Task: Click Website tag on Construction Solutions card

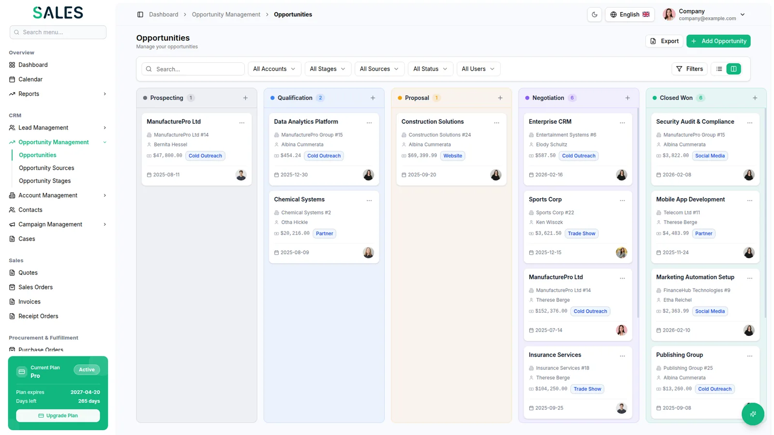Action: pos(453,156)
